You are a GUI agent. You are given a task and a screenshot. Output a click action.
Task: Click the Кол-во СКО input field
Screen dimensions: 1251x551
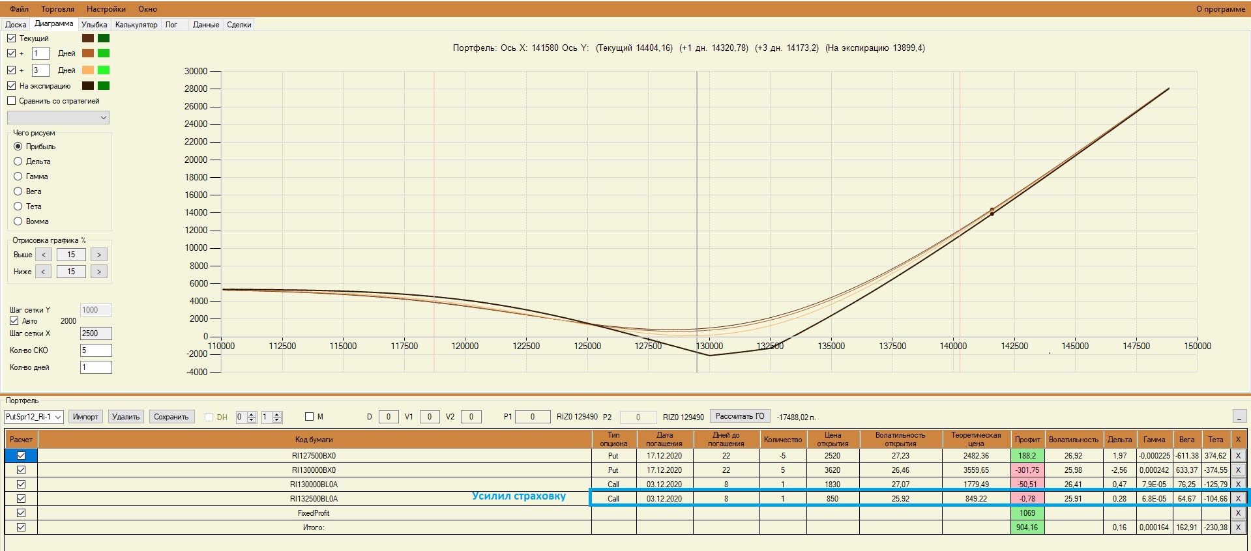[96, 350]
